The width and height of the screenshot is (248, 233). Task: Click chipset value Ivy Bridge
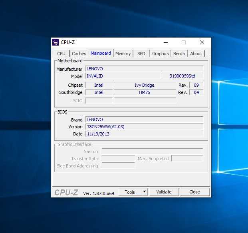tap(145, 85)
